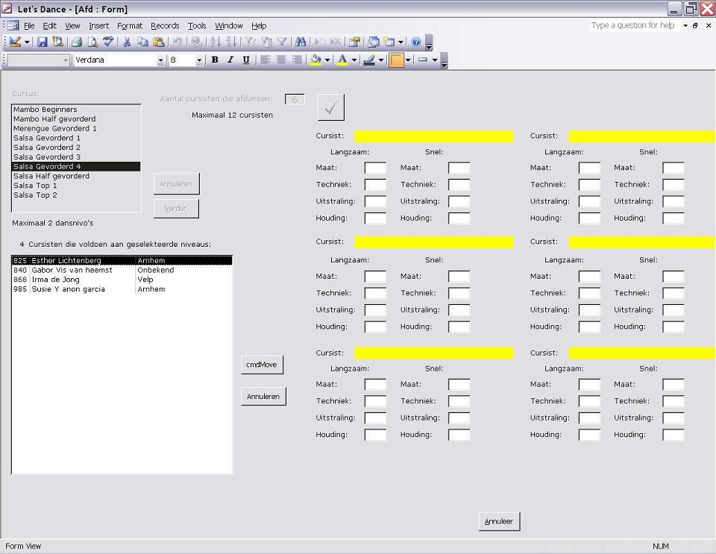Click the Save icon in toolbar
This screenshot has height=554, width=716.
click(x=43, y=42)
